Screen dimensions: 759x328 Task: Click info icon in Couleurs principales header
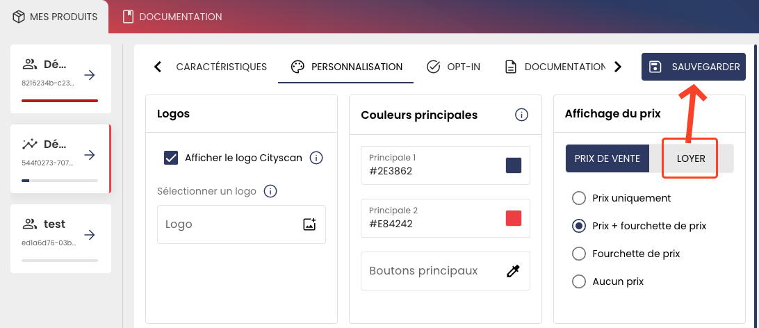pyautogui.click(x=521, y=115)
